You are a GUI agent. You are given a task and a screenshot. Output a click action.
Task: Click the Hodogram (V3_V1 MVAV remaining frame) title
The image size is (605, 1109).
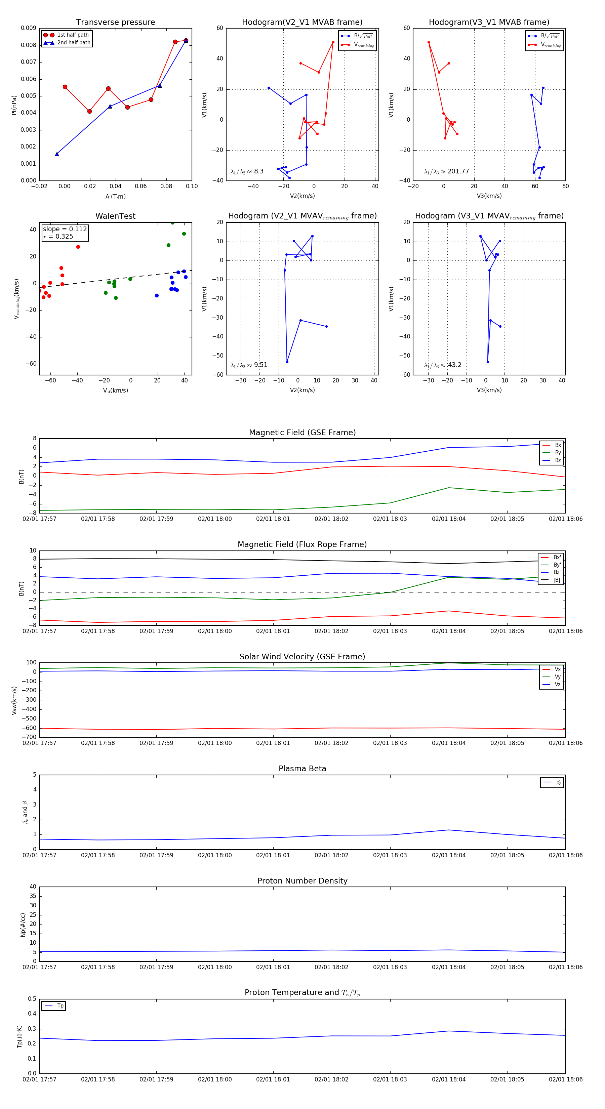(x=489, y=216)
